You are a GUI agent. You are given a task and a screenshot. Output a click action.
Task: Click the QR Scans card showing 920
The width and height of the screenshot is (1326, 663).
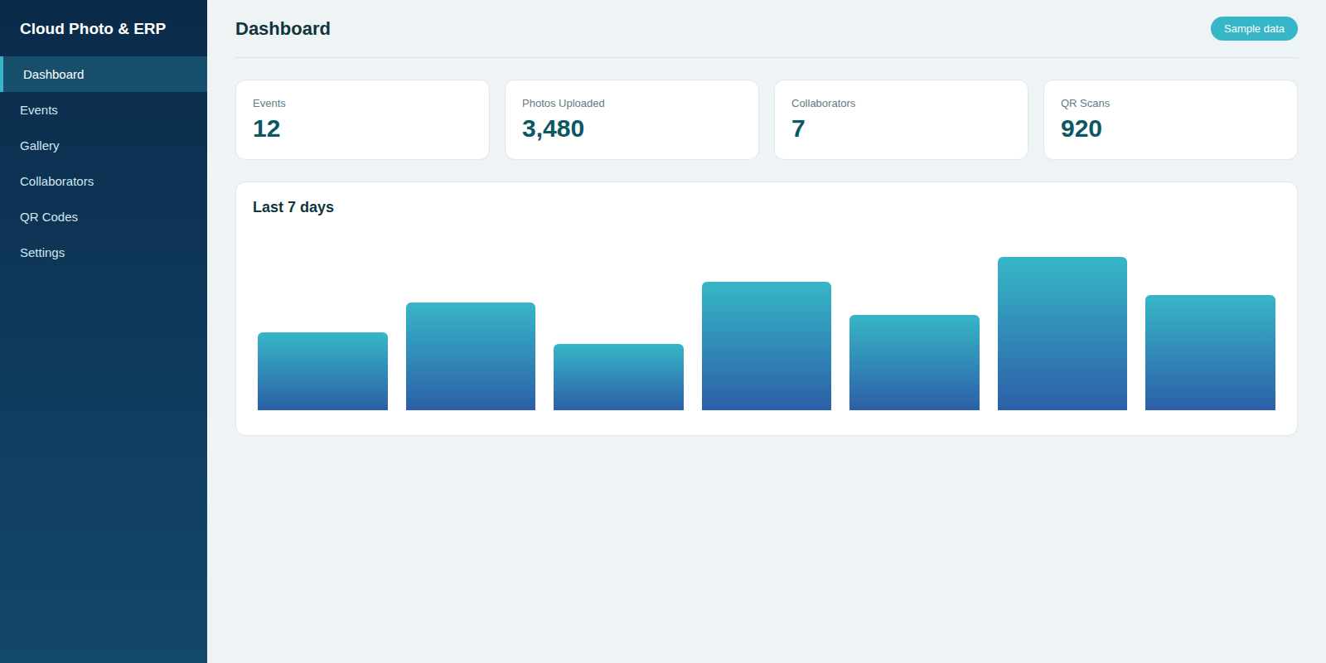click(1170, 120)
